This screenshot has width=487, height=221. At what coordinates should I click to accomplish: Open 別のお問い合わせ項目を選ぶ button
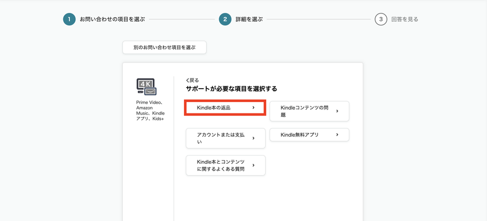click(164, 48)
